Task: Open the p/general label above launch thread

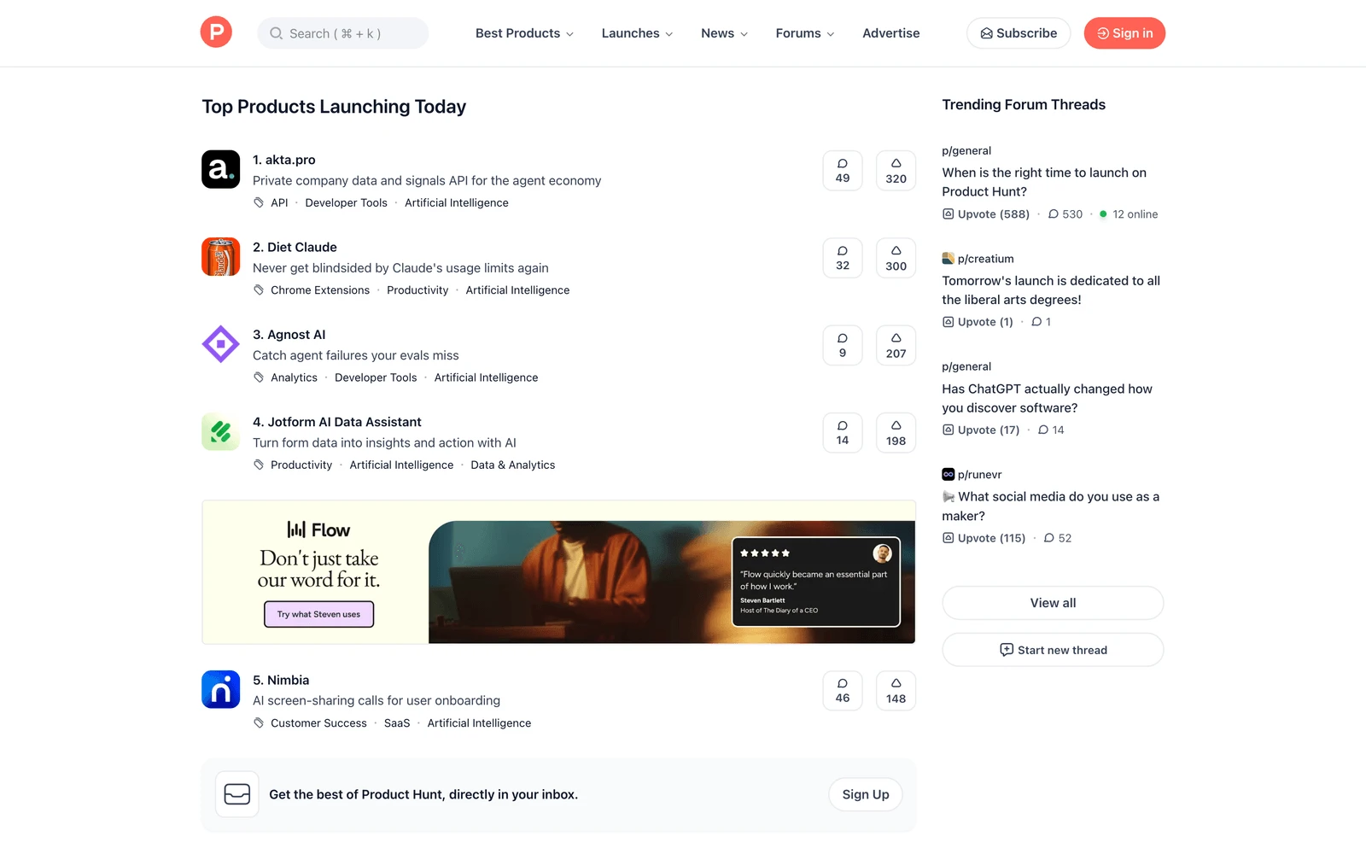Action: pyautogui.click(x=966, y=150)
